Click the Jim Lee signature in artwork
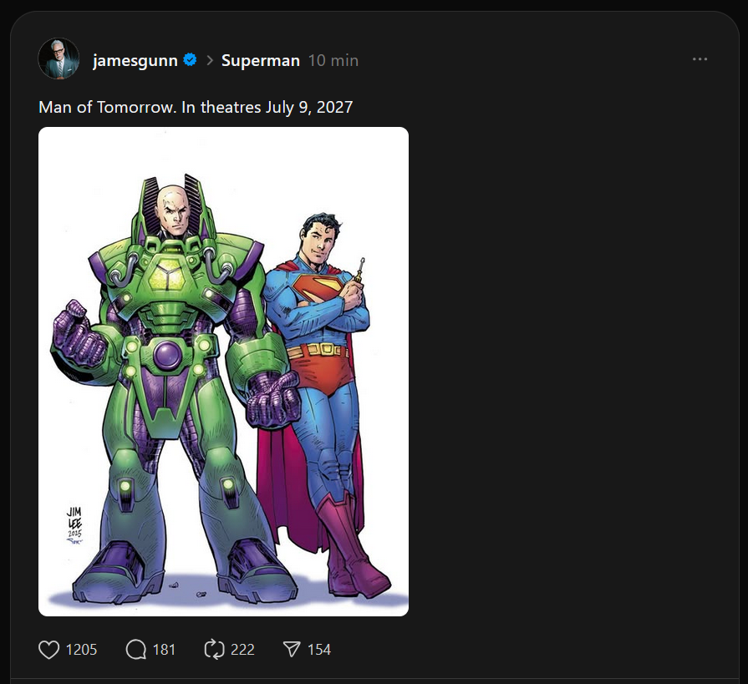Viewport: 748px width, 684px height. 75,522
